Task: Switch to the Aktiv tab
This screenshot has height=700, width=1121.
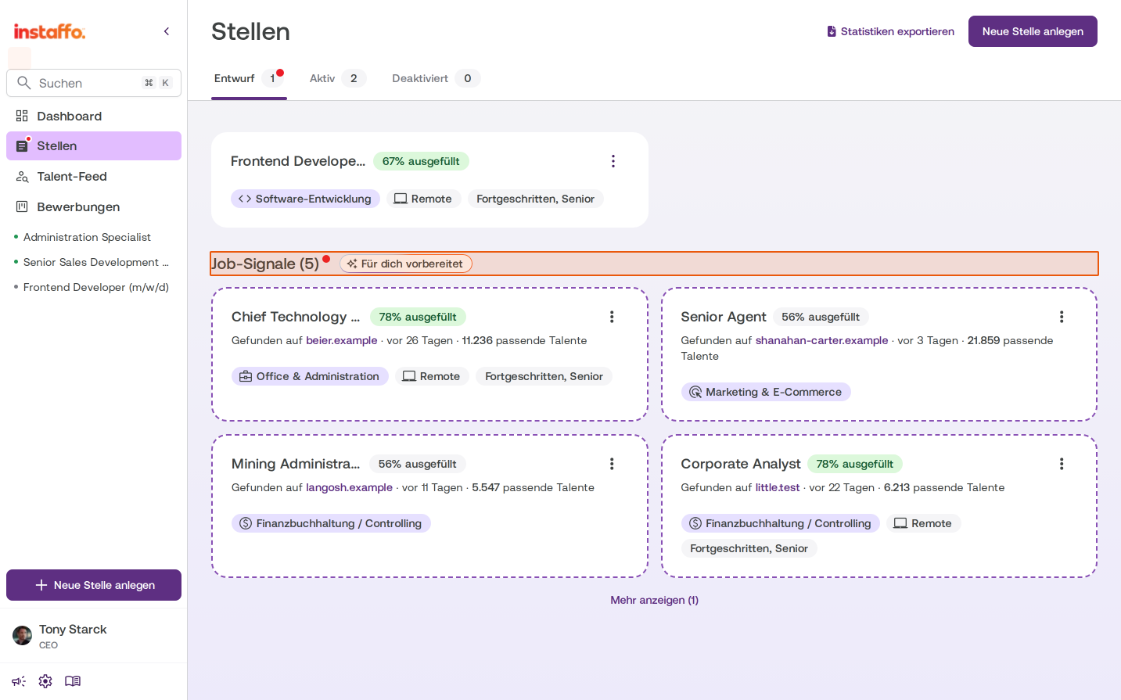Action: click(x=337, y=78)
